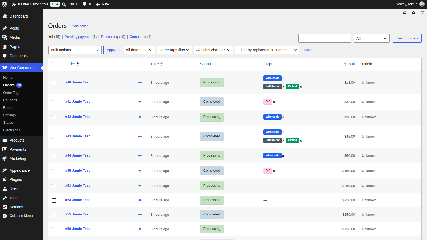The width and height of the screenshot is (427, 240).
Task: Select checkbox for order #54
Action: [54, 201]
